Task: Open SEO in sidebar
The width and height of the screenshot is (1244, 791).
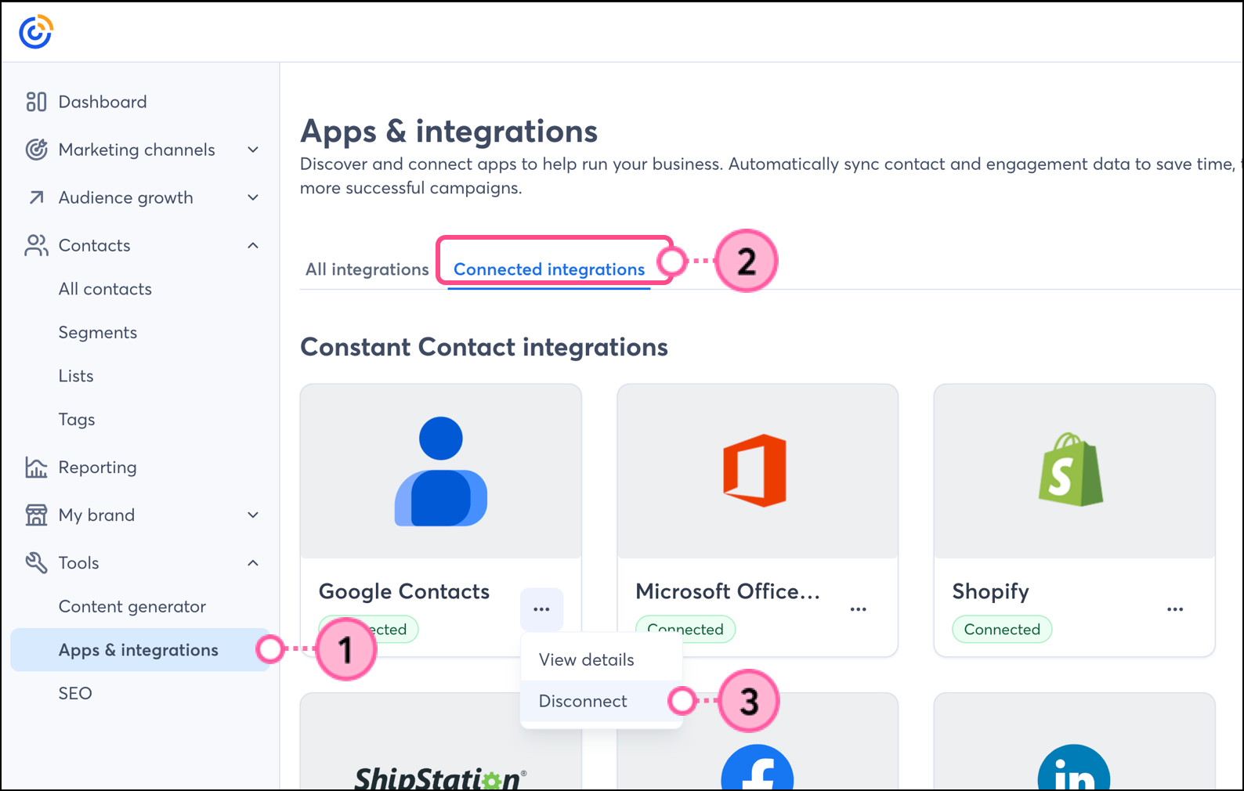Action: 75,694
